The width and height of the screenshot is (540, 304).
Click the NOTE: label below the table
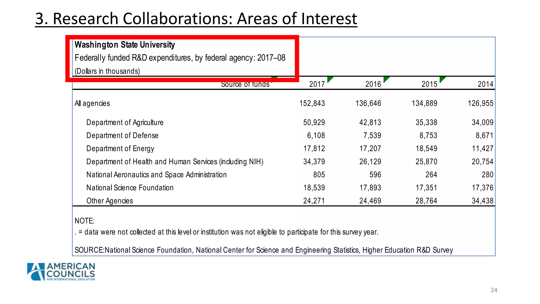point(84,221)
